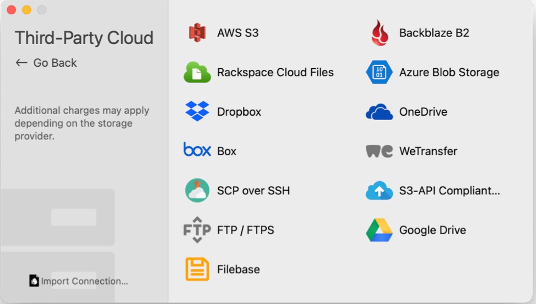536x304 pixels.
Task: Close the window with the red button
Action: tap(11, 10)
